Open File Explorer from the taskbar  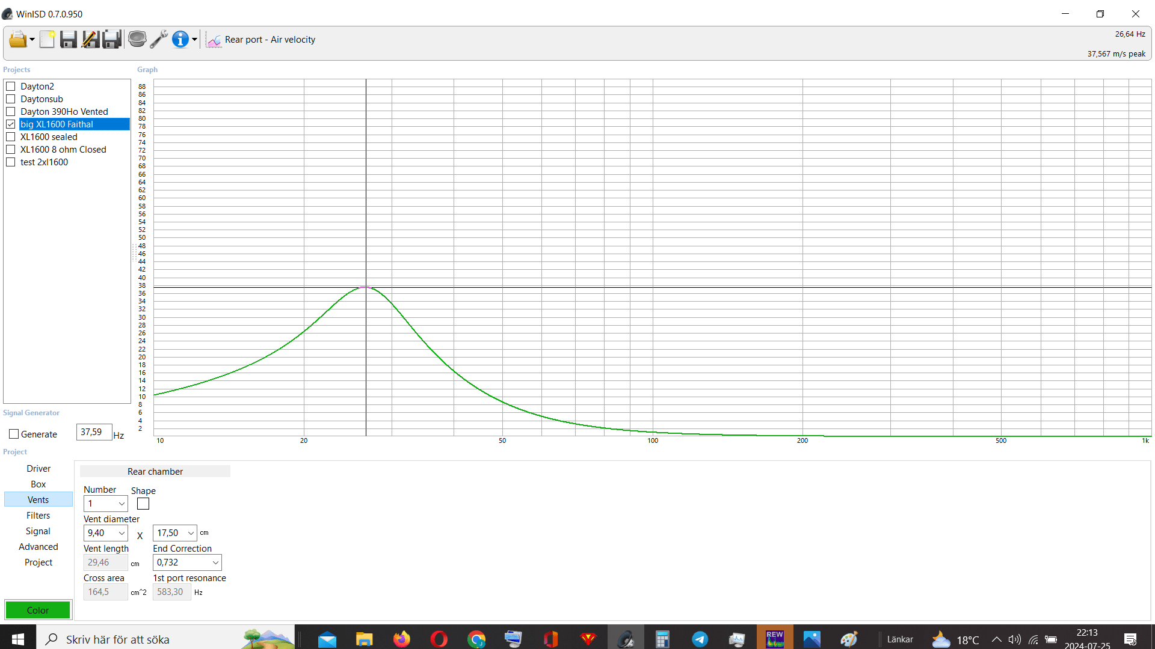[365, 639]
